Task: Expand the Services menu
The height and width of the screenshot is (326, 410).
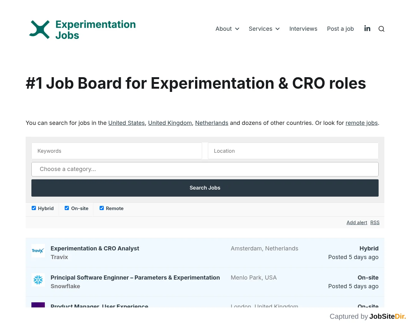Action: 264,29
